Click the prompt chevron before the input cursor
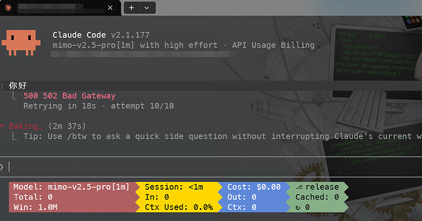Screen dimensions: 422x221 pyautogui.click(x=2, y=167)
